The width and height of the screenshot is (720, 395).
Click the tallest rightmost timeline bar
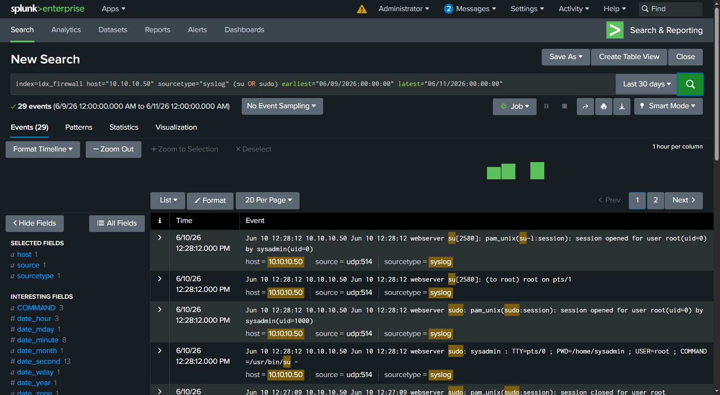[537, 171]
